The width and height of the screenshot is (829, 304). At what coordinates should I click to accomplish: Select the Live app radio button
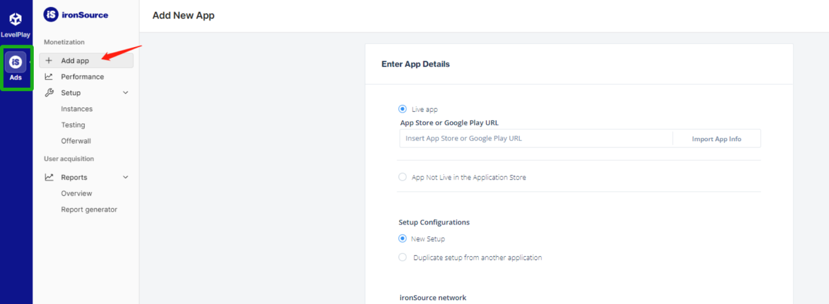(402, 109)
